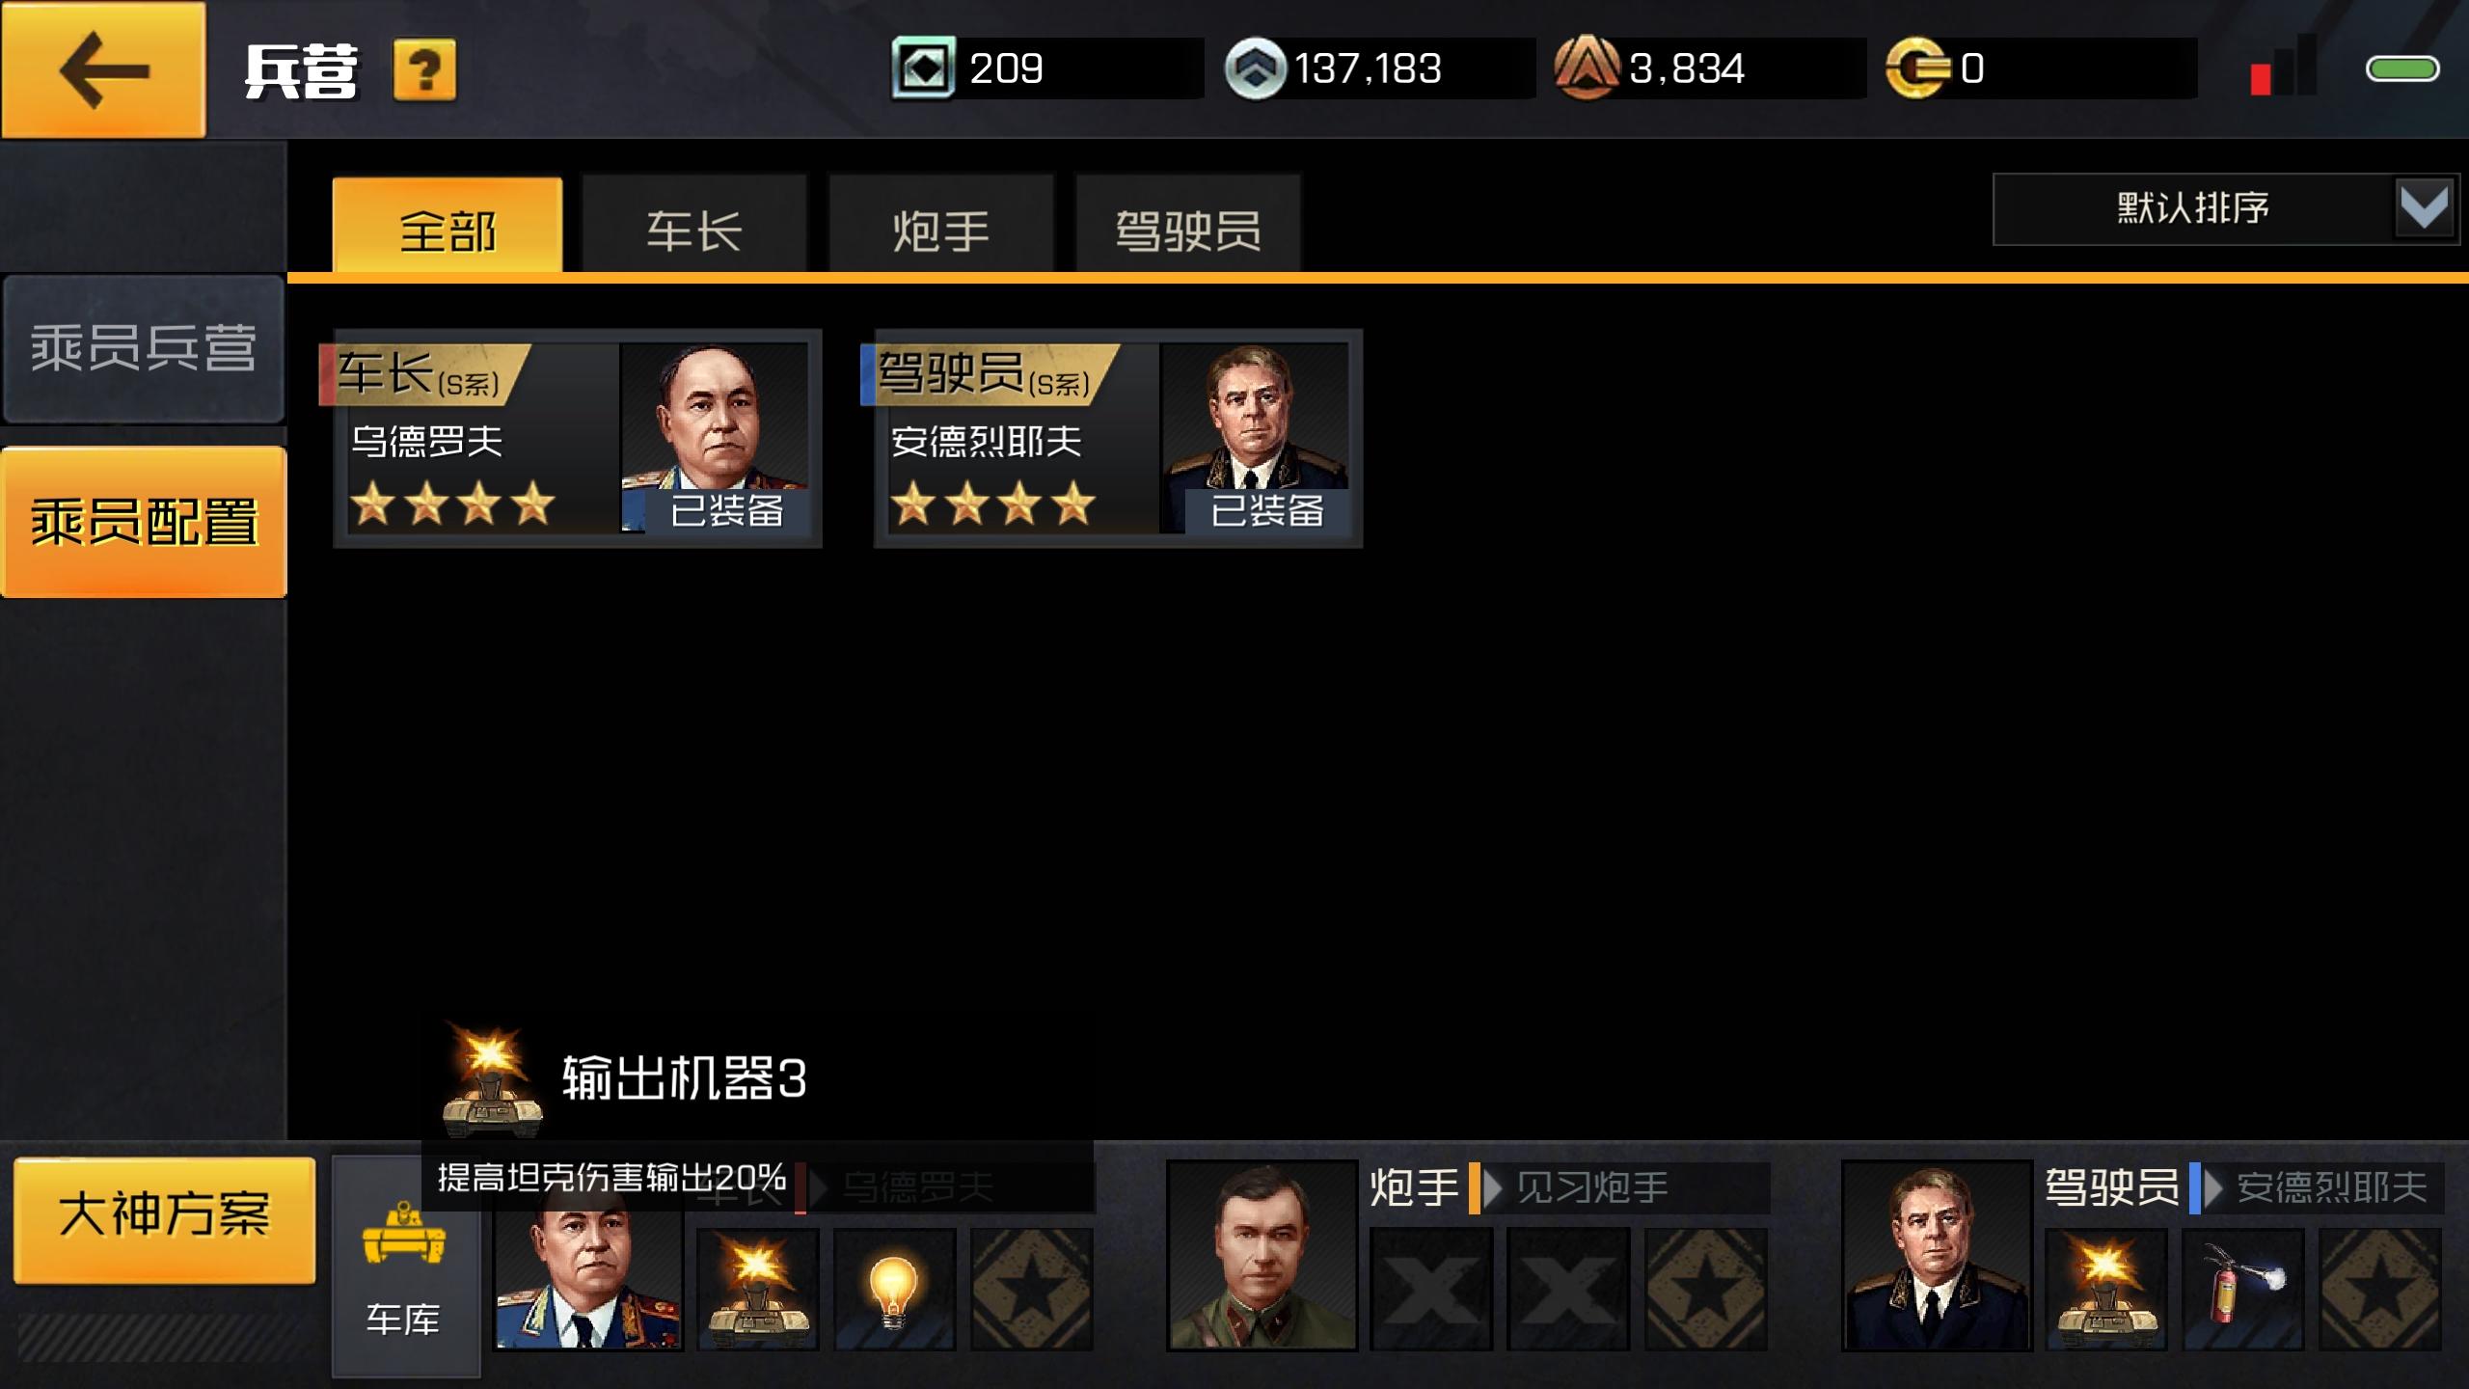
Task: Switch to the 驾驶员 tab
Action: click(x=1188, y=228)
